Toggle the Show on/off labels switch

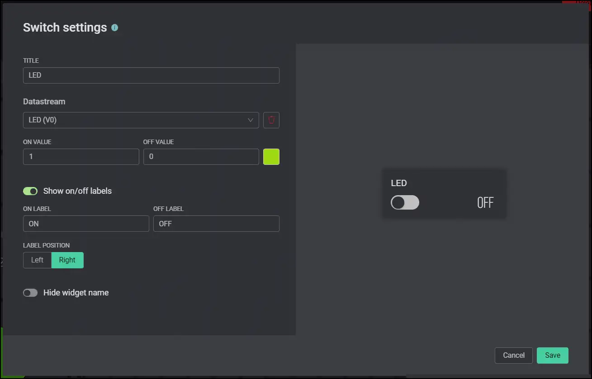[x=30, y=191]
